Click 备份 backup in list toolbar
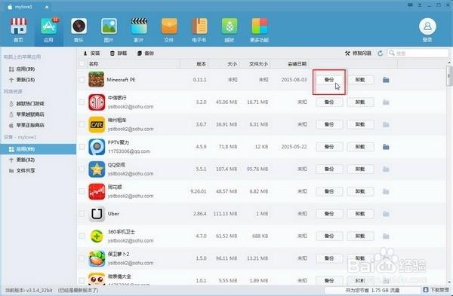The width and height of the screenshot is (453, 296). [146, 53]
